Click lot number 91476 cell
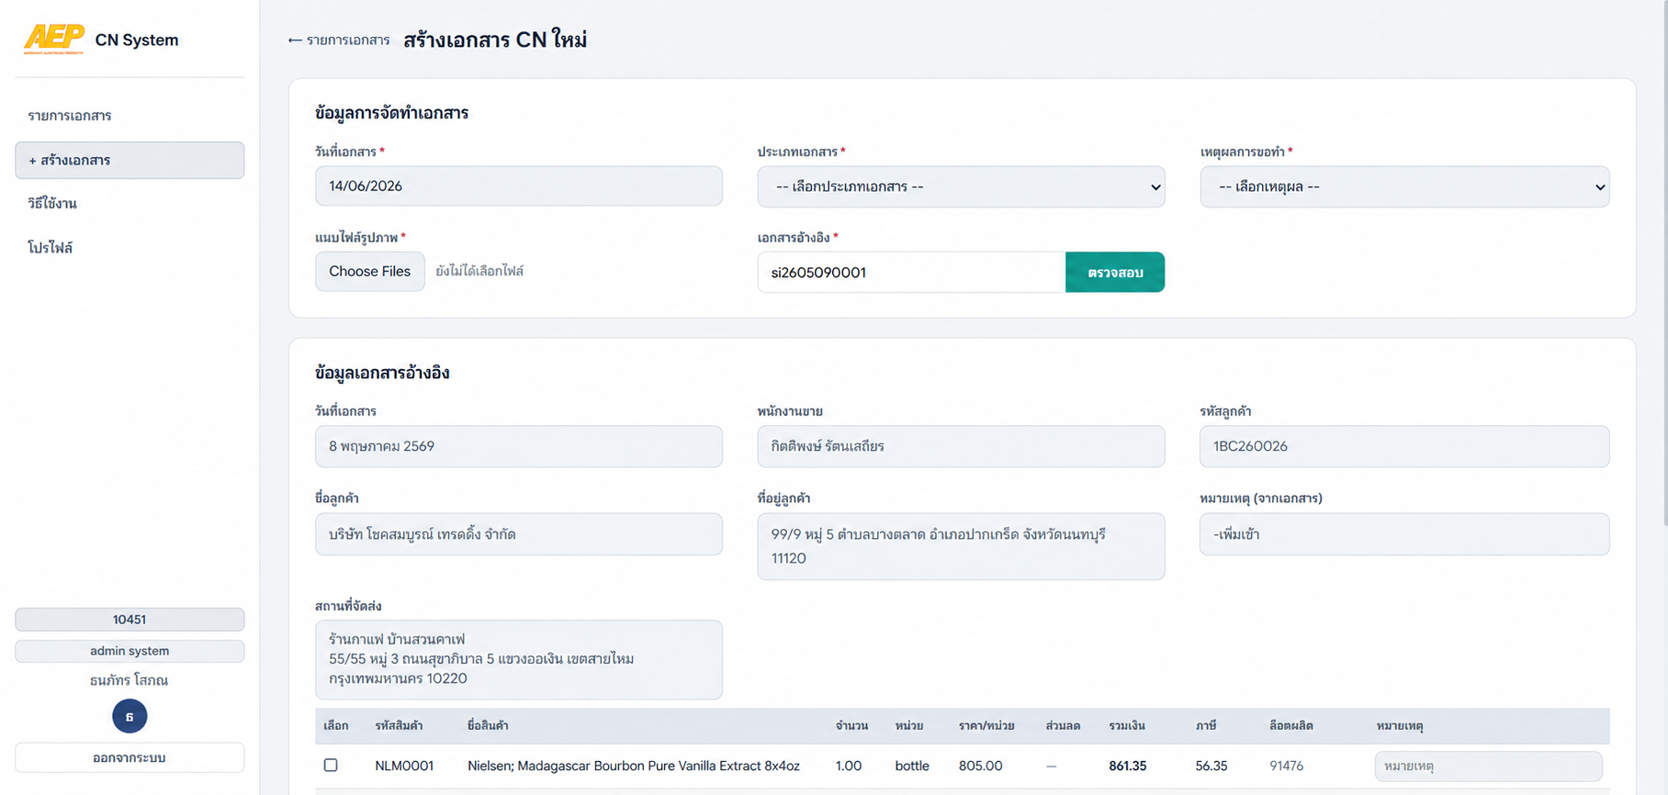The image size is (1668, 795). tap(1287, 766)
